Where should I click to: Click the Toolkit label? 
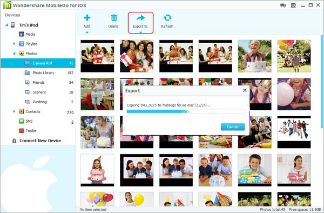[31, 131]
